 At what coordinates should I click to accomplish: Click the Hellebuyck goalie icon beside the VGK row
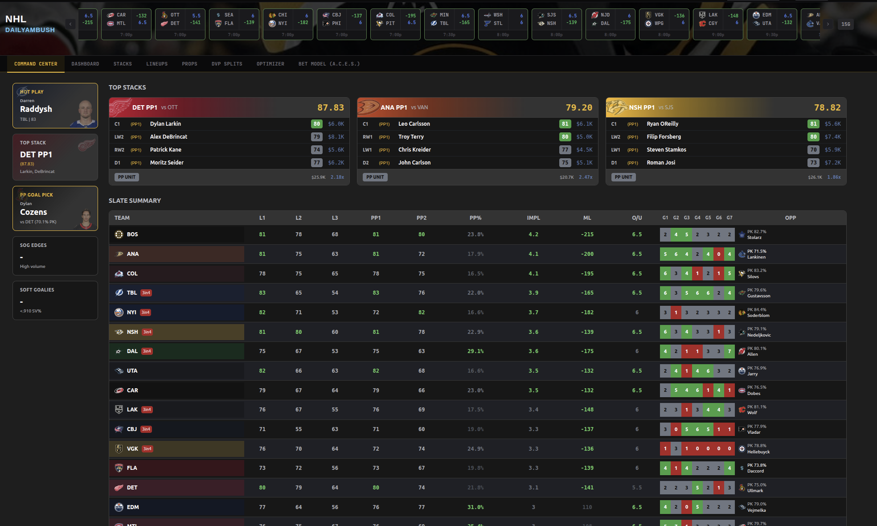coord(741,448)
